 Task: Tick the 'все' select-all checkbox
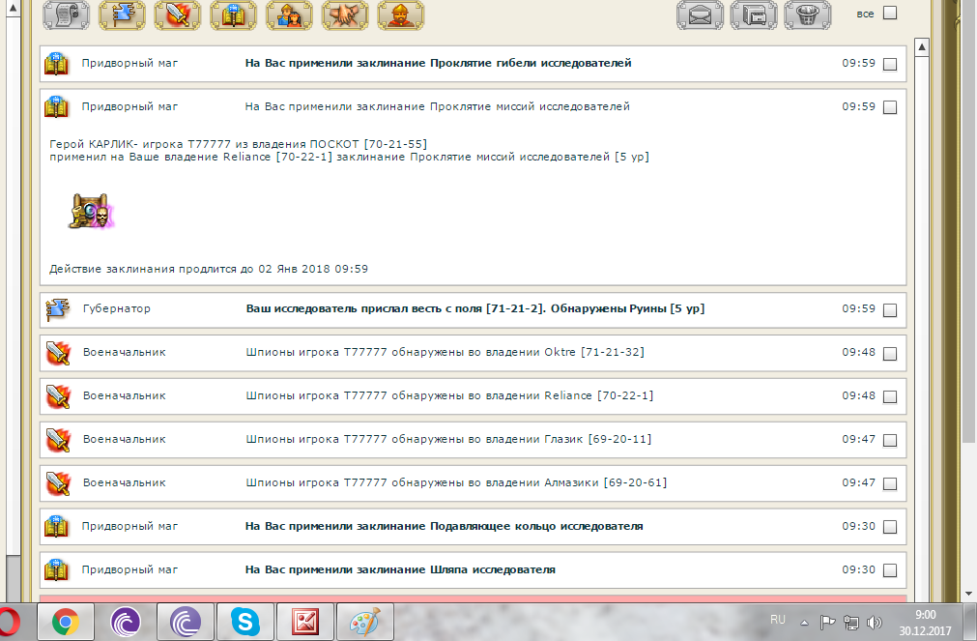pos(890,14)
